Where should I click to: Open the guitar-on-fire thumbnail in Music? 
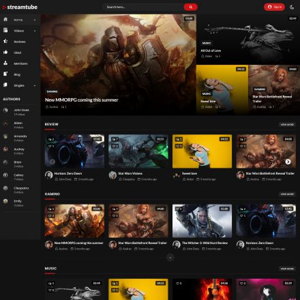point(202,289)
